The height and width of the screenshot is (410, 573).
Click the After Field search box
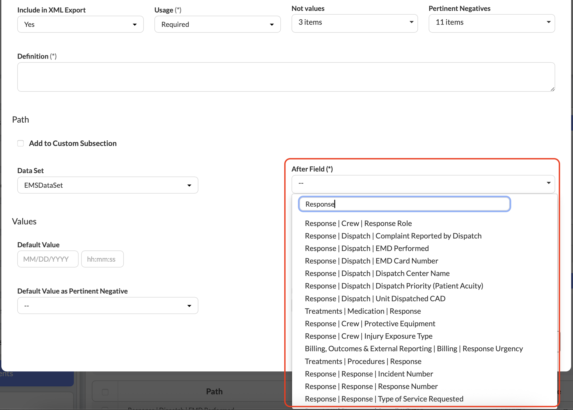coord(404,204)
